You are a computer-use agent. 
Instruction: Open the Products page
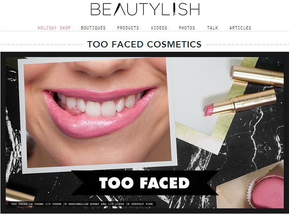128,28
